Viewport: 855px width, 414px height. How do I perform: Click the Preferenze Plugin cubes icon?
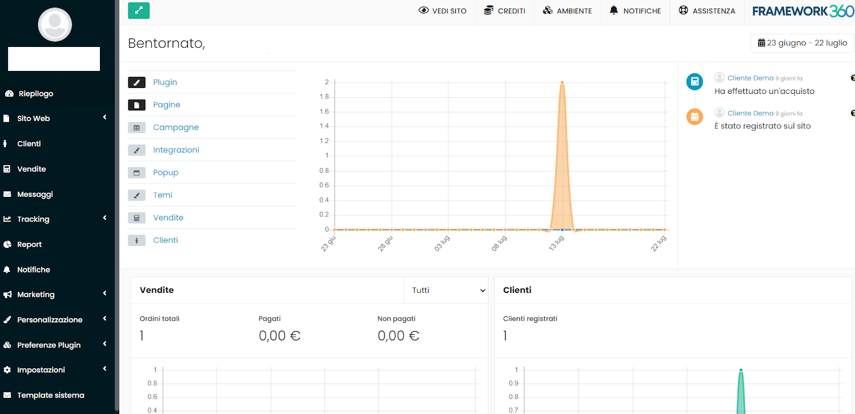7,345
